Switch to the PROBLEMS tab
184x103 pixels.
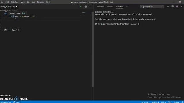click(100, 7)
